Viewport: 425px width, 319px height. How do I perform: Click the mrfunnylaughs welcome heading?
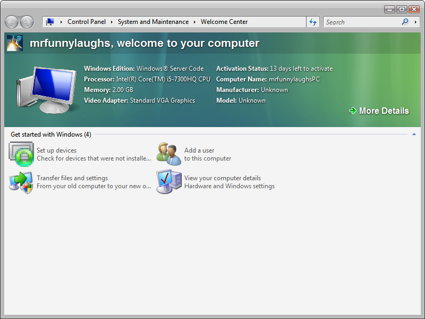point(144,43)
